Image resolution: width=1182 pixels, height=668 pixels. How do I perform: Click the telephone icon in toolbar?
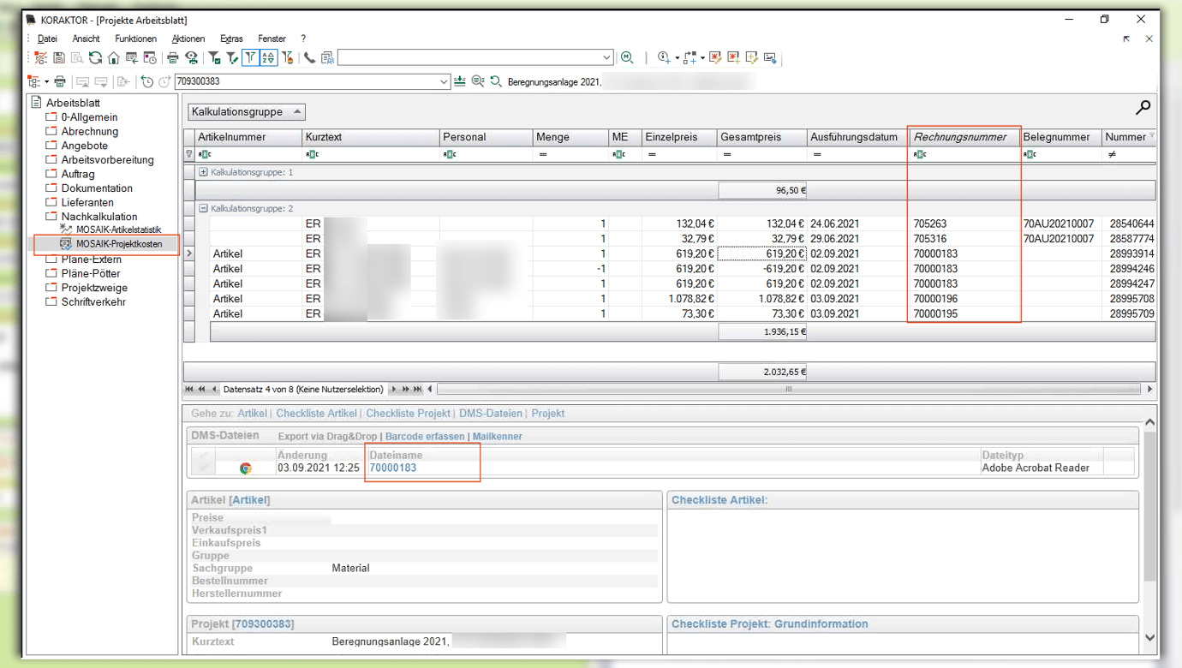[309, 58]
